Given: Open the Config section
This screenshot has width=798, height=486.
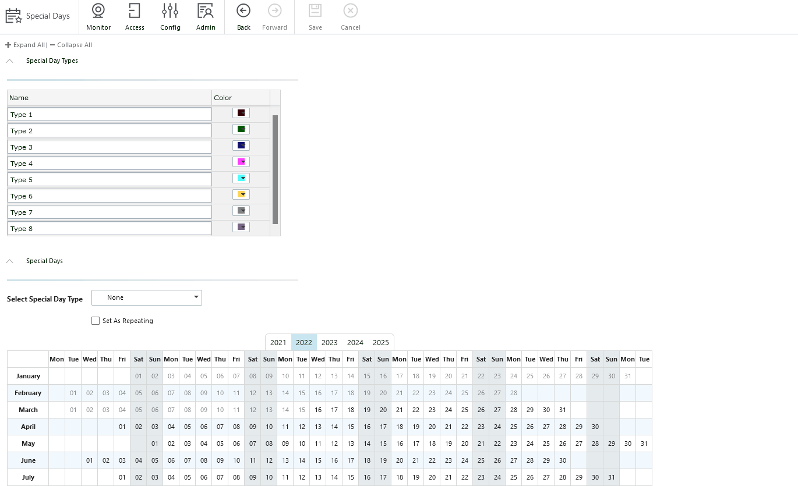Looking at the screenshot, I should coord(170,17).
